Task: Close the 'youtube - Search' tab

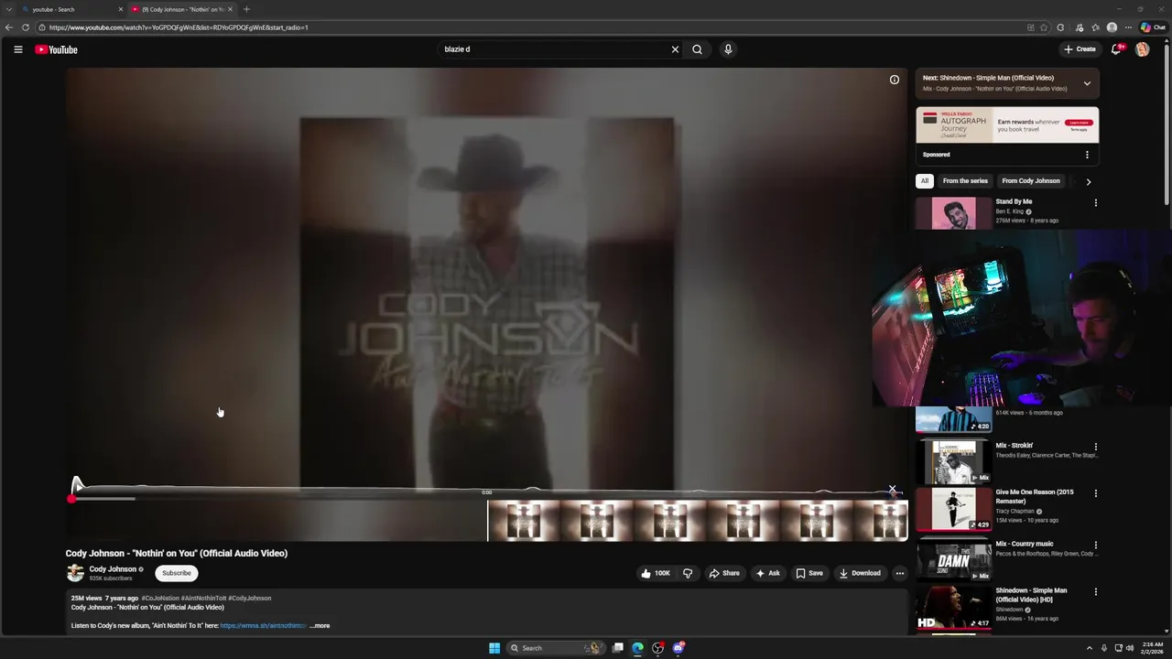Action: pos(120,9)
